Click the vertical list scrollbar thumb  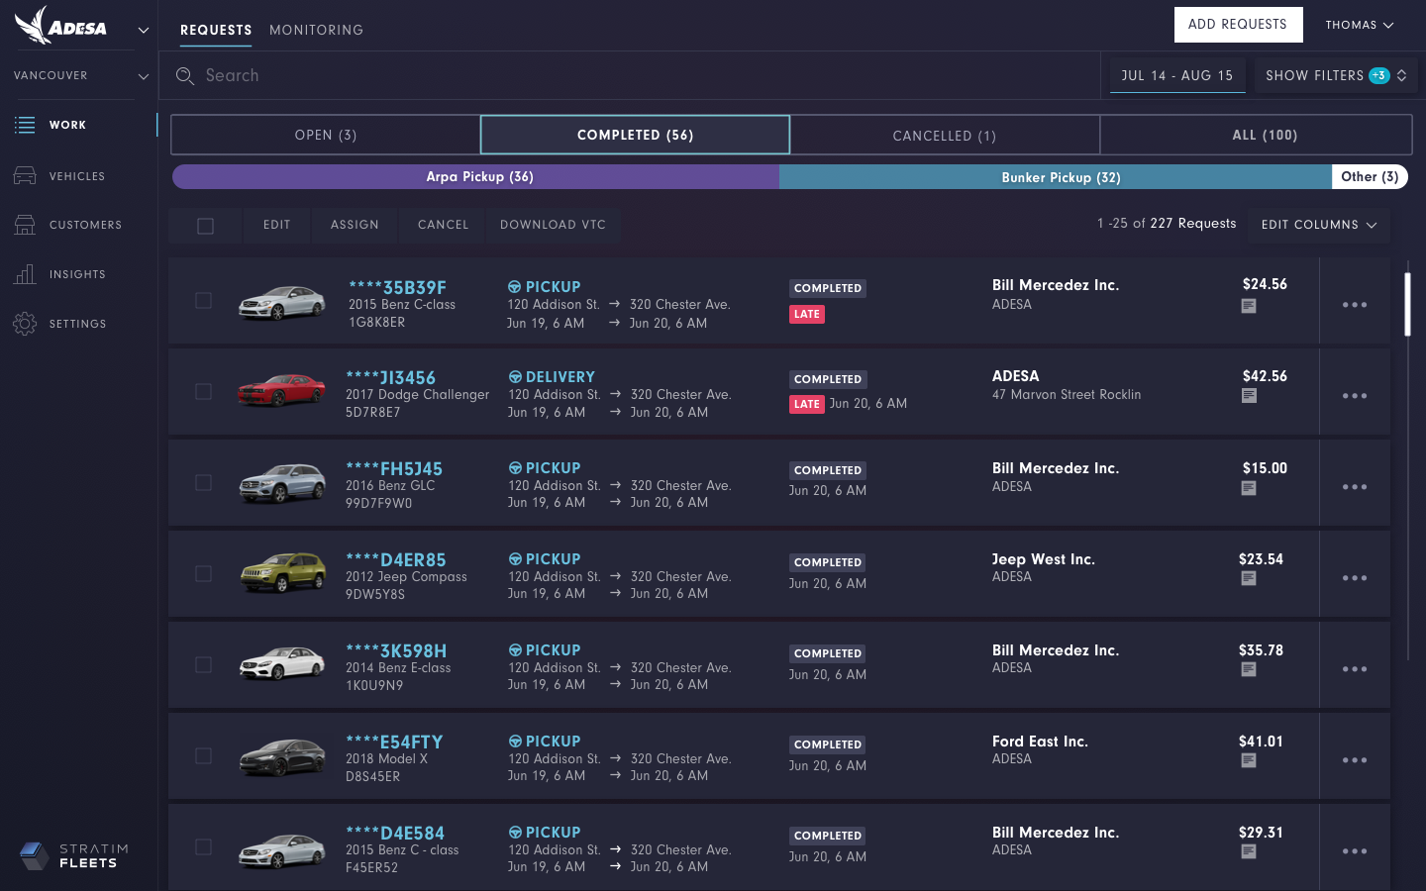(x=1407, y=305)
